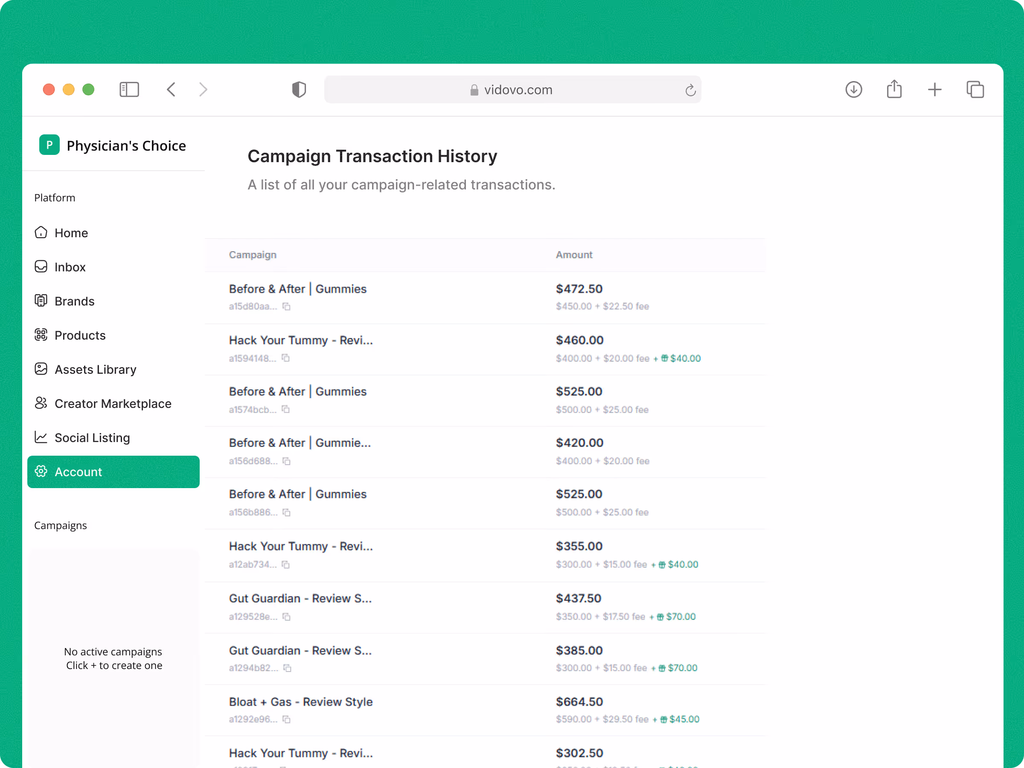The image size is (1024, 768).
Task: Open the Gut Guardian campaign for $437.50
Action: (300, 599)
